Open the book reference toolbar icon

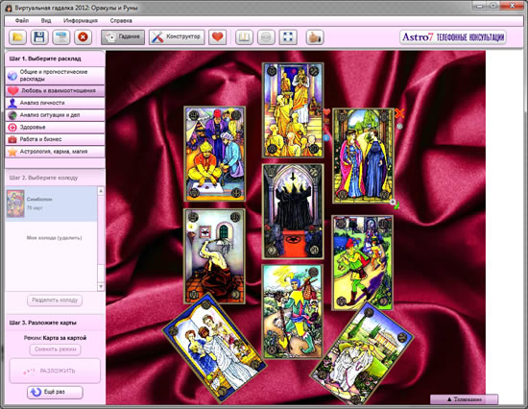point(244,37)
